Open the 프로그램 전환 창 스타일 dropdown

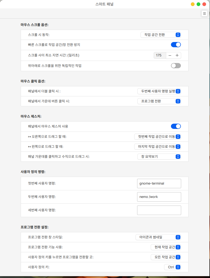point(158,237)
